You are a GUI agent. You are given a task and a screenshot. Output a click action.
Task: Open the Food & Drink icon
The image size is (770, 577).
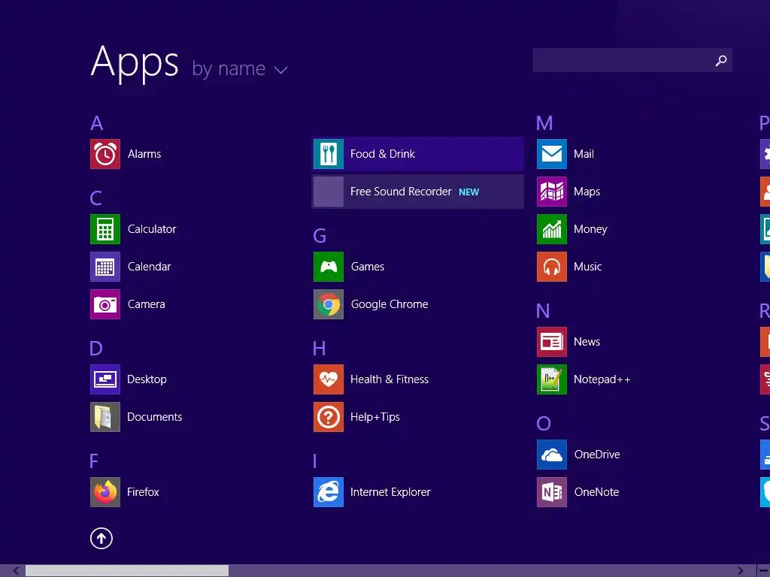tap(329, 154)
